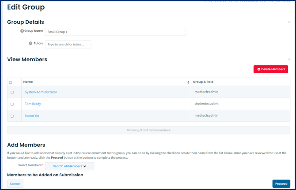The width and height of the screenshot is (296, 190).
Task: Click the Cancel button
Action: click(x=15, y=183)
